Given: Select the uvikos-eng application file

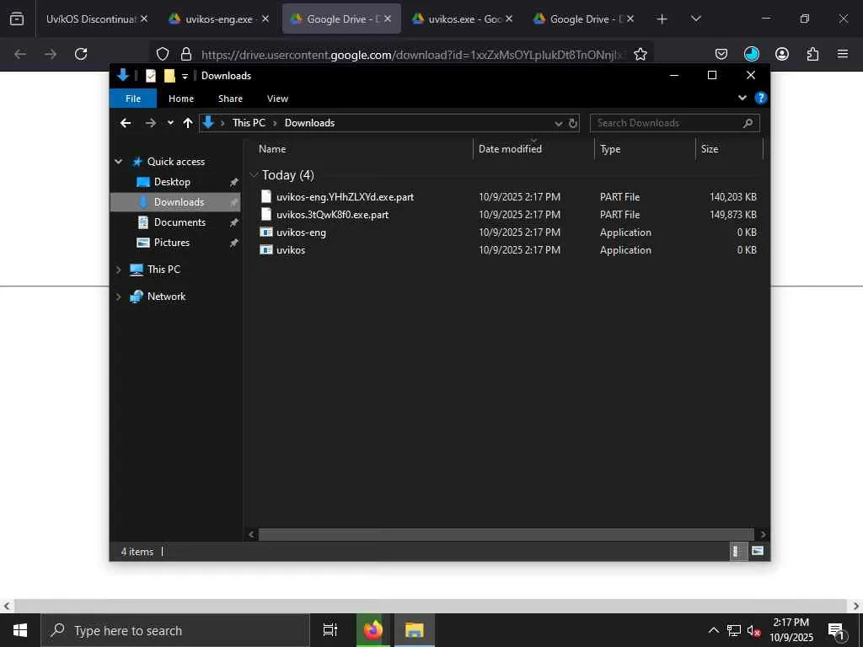Looking at the screenshot, I should pos(301,233).
